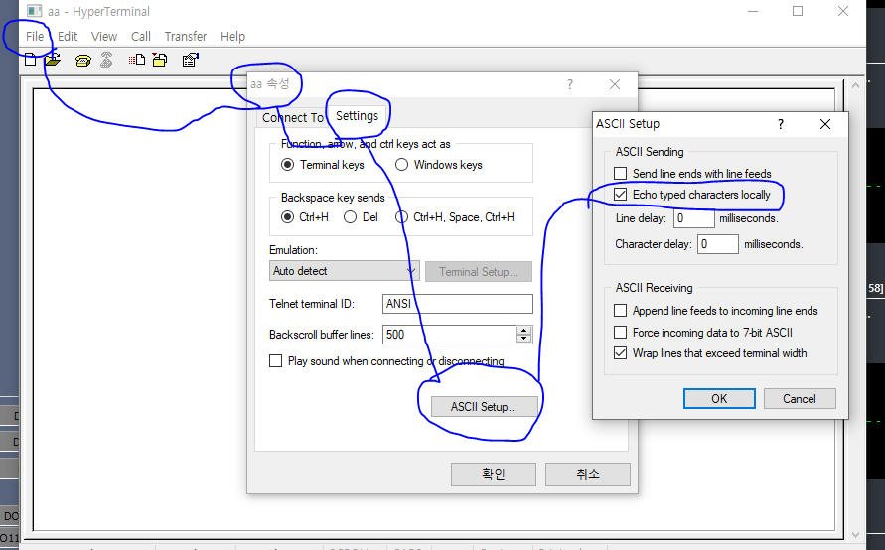This screenshot has width=885, height=550.
Task: Switch to the Connect To tab
Action: tap(292, 117)
